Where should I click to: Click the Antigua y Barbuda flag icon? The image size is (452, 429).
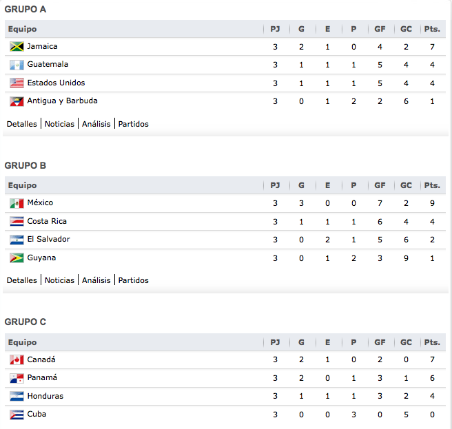point(17,101)
